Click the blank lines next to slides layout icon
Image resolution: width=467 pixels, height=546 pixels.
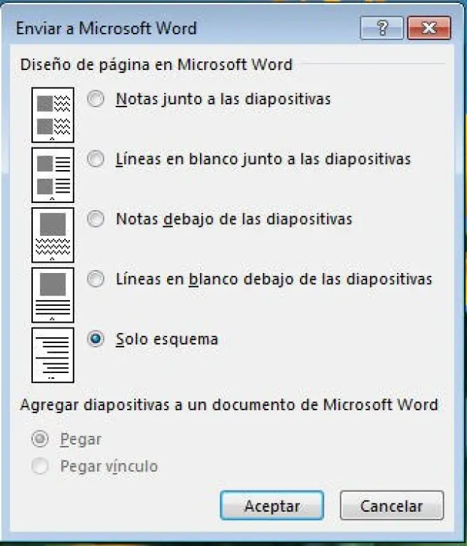(x=53, y=174)
